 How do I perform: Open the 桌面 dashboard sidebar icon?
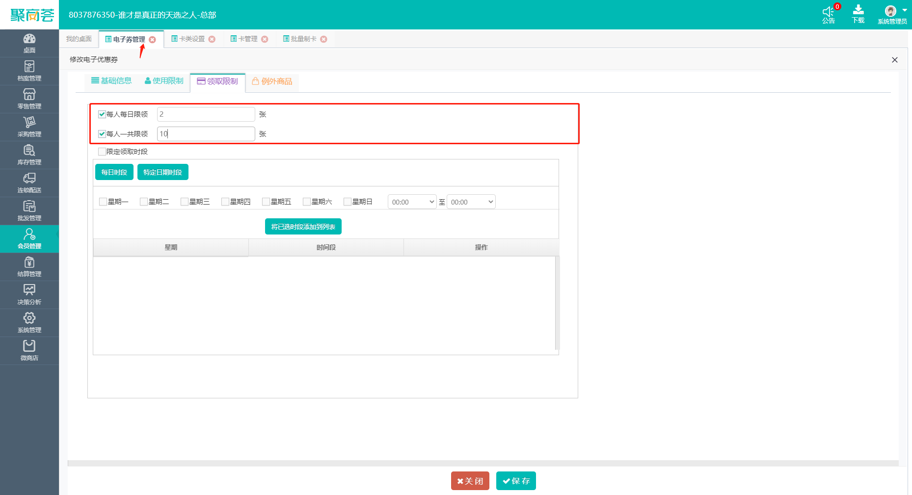[29, 43]
